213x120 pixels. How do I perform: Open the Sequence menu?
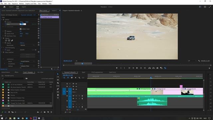pyautogui.click(x=15, y=4)
